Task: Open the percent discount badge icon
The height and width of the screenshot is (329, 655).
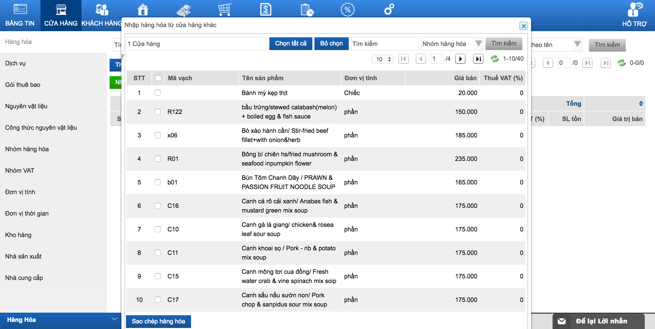Action: click(347, 10)
